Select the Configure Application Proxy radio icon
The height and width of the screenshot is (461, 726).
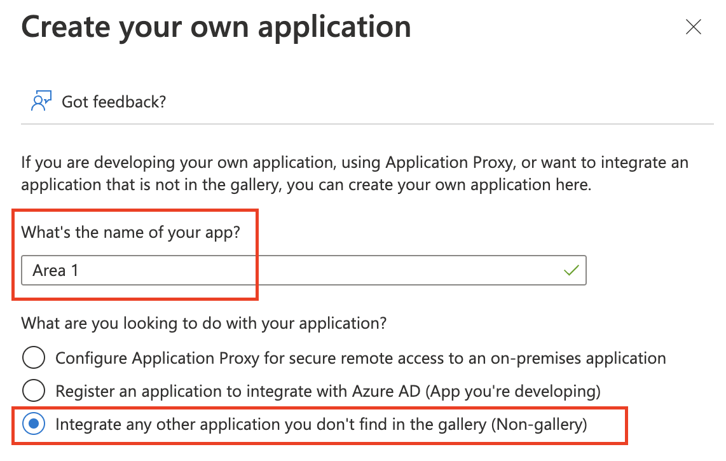(x=33, y=357)
